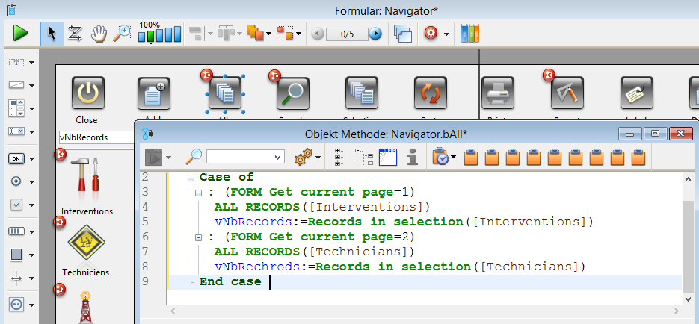Image resolution: width=699 pixels, height=324 pixels.
Task: Expand the gears macros dropdown arrow
Action: (x=318, y=157)
